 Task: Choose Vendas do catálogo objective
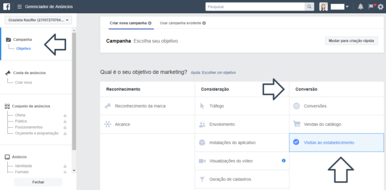336,124
